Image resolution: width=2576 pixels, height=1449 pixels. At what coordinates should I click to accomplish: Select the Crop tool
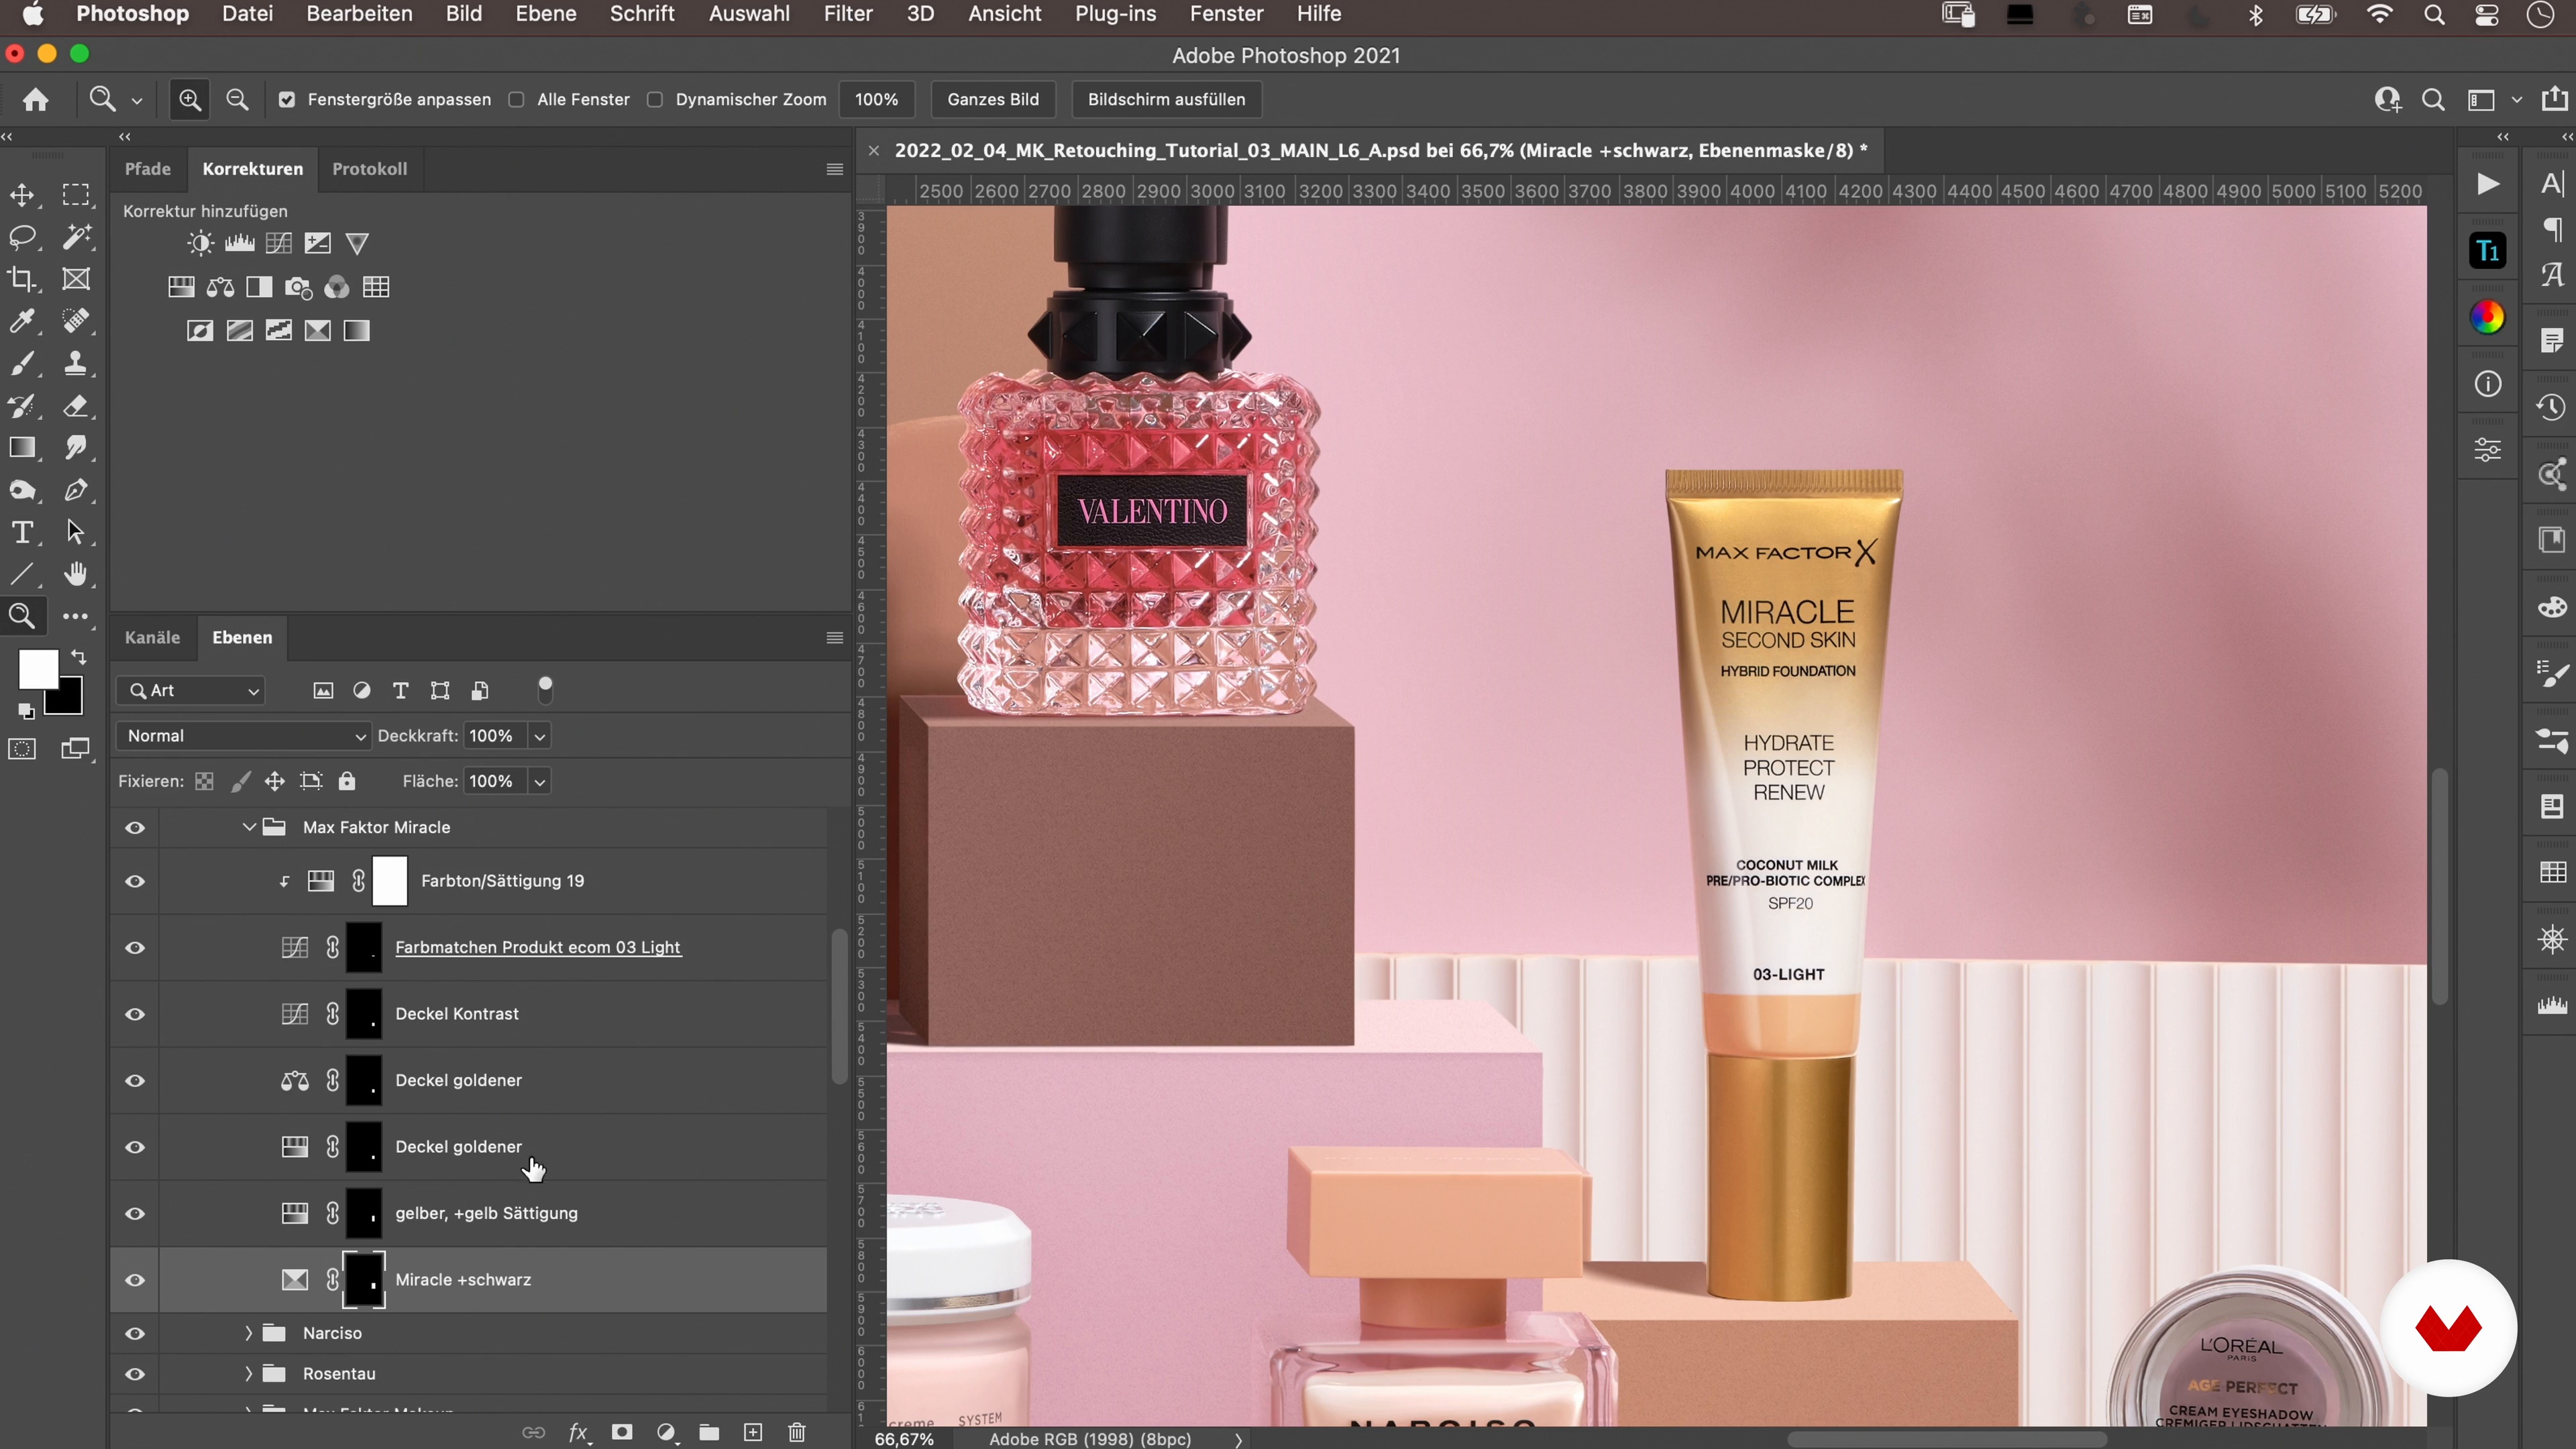coord(22,279)
